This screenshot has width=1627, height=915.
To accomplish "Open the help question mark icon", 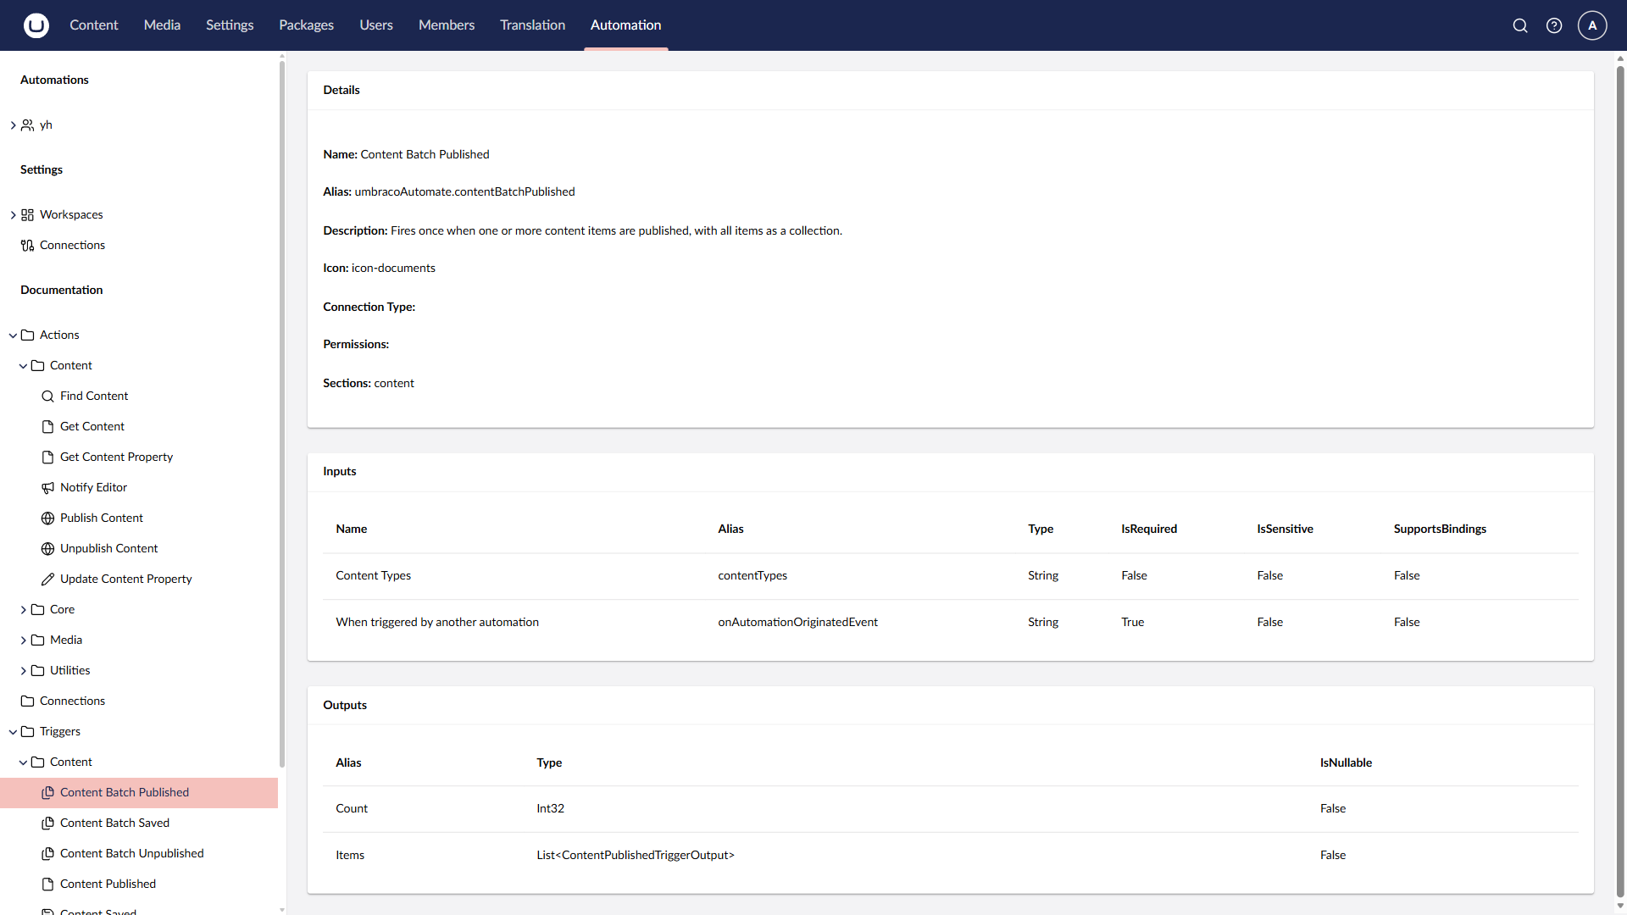I will pos(1554,25).
